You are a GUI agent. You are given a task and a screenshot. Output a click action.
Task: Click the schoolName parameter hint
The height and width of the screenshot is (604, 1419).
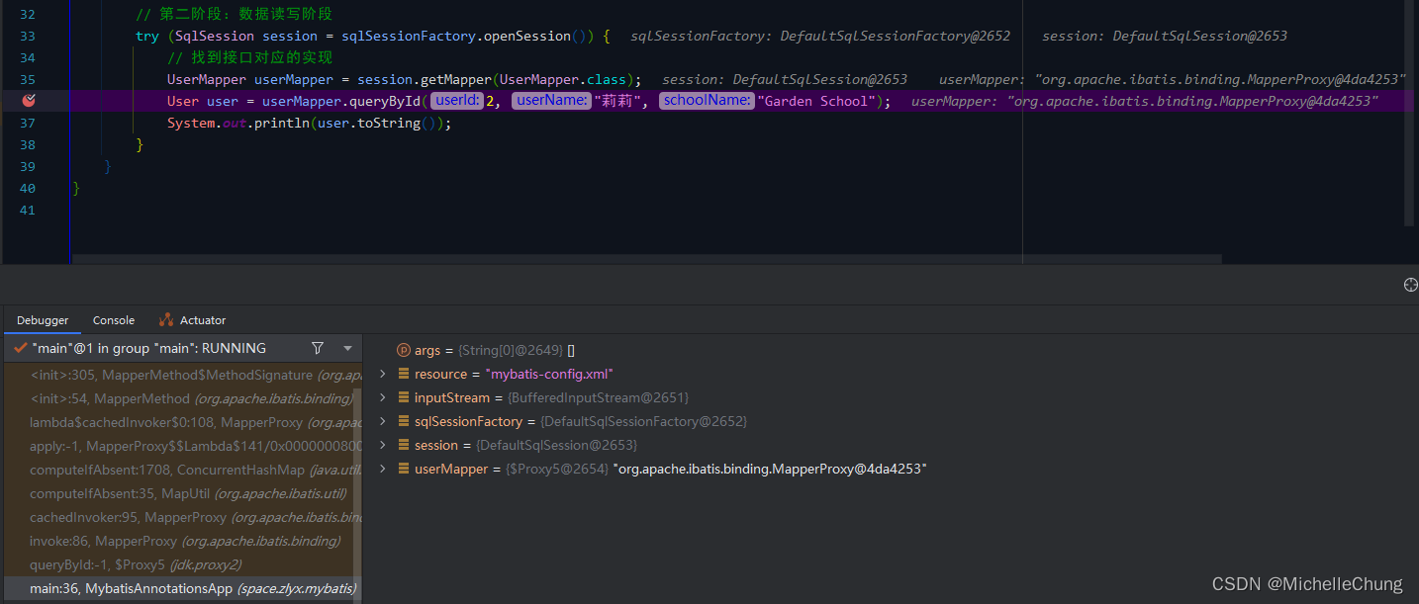click(708, 100)
